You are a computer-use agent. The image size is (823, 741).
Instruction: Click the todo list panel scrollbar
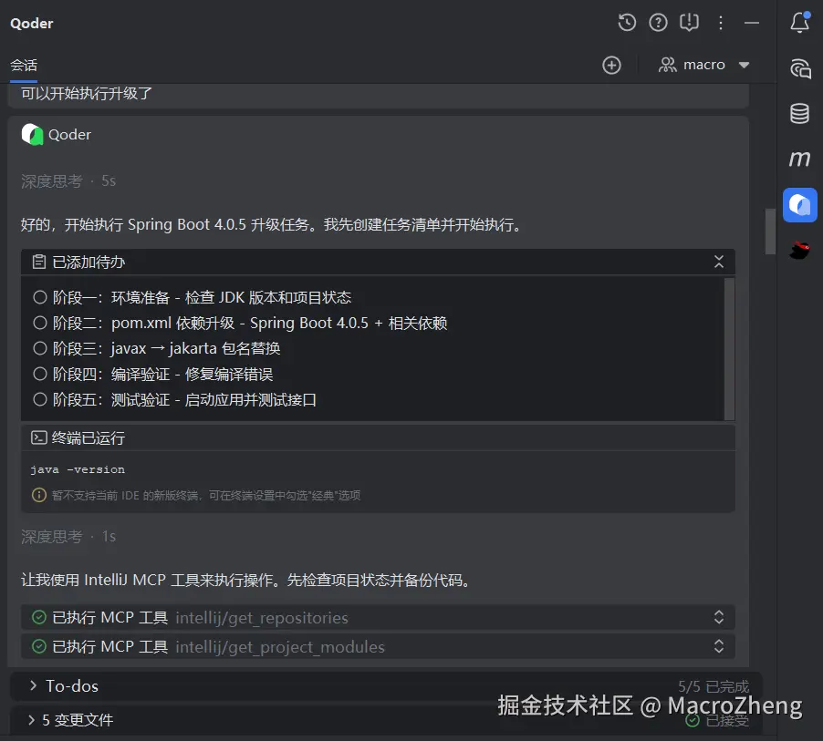(x=729, y=348)
